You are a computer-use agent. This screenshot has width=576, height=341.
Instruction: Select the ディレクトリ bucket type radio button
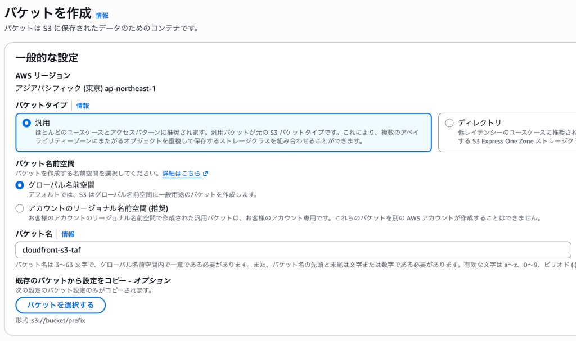coord(449,123)
